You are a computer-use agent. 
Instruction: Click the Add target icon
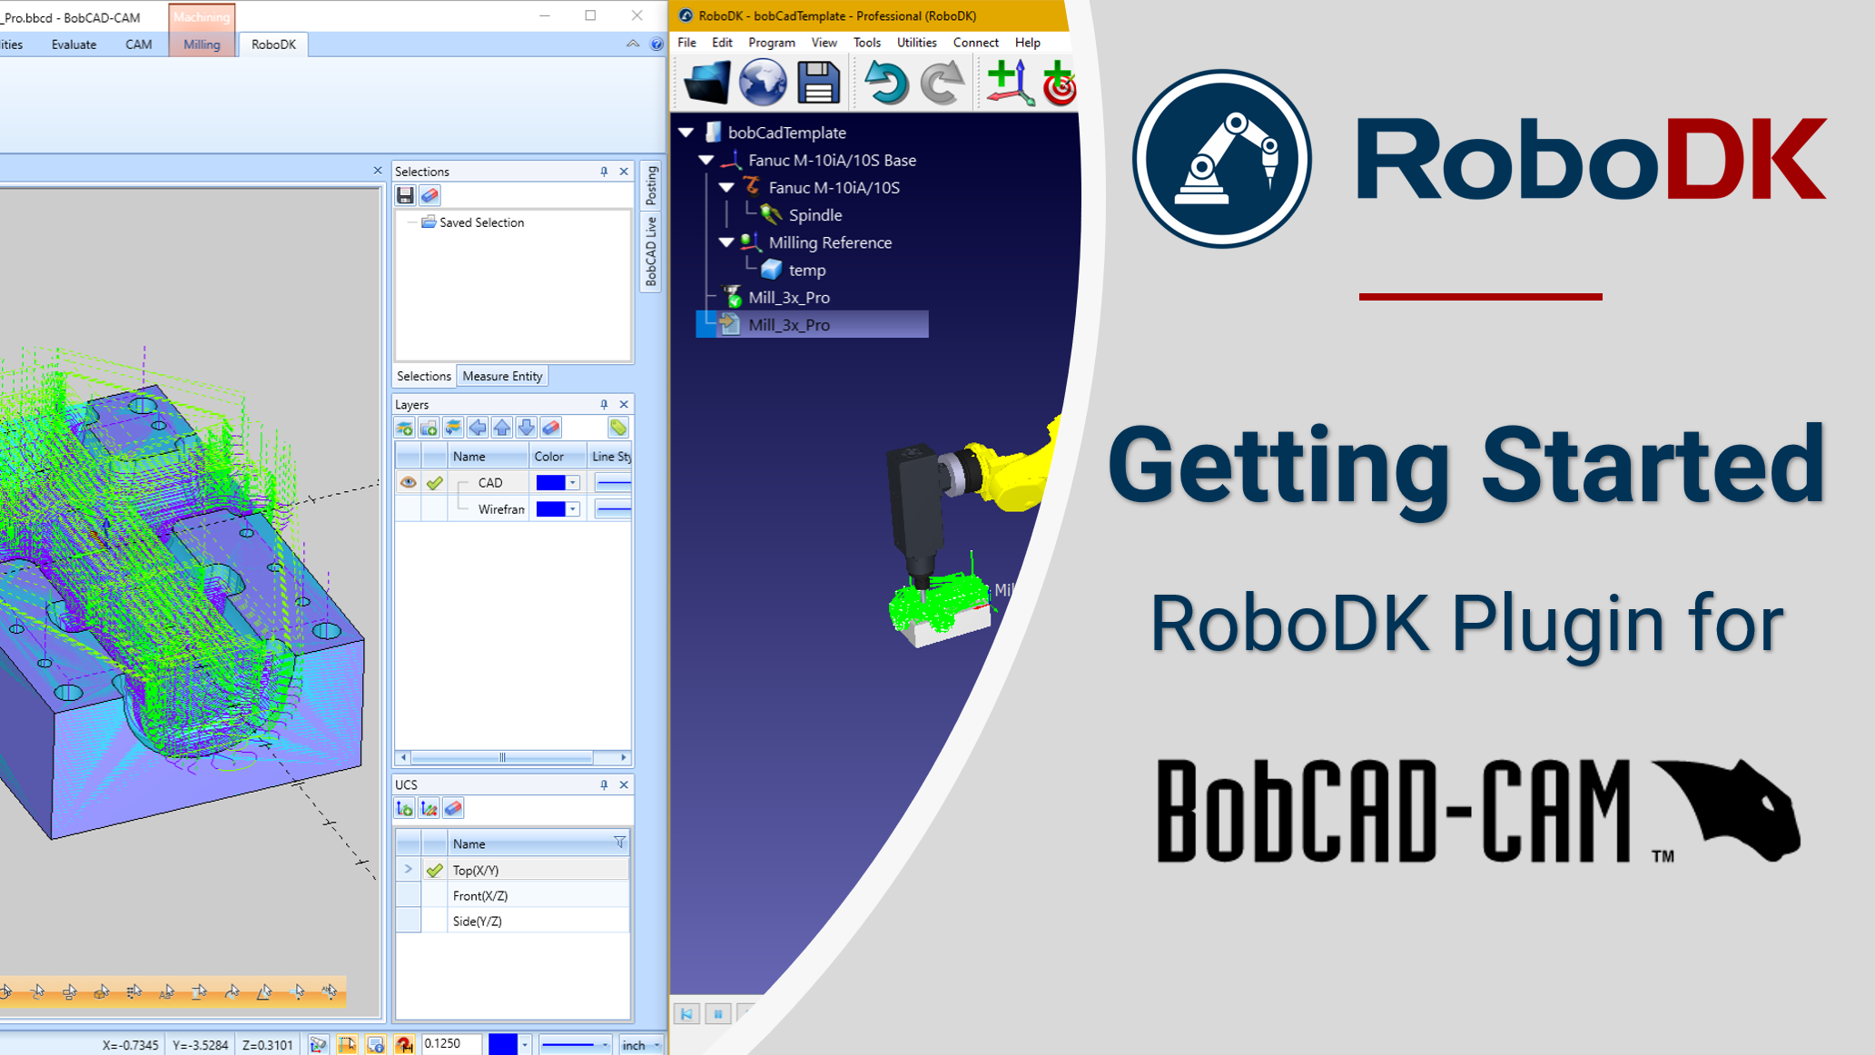pyautogui.click(x=1060, y=83)
